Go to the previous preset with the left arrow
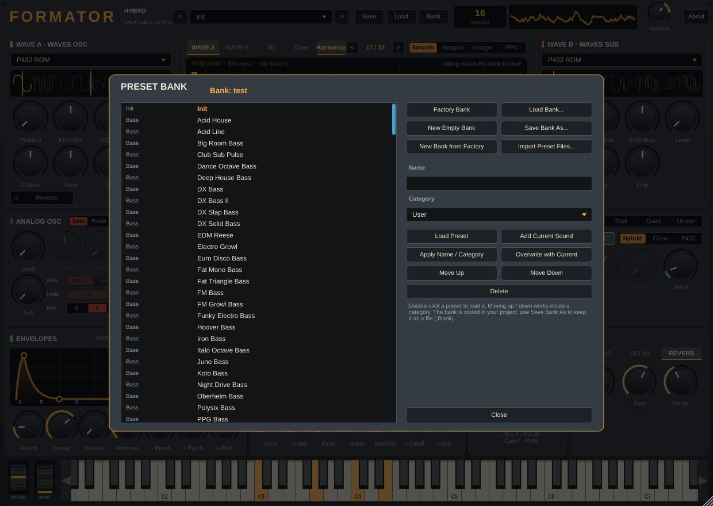This screenshot has width=713, height=506. (x=180, y=17)
